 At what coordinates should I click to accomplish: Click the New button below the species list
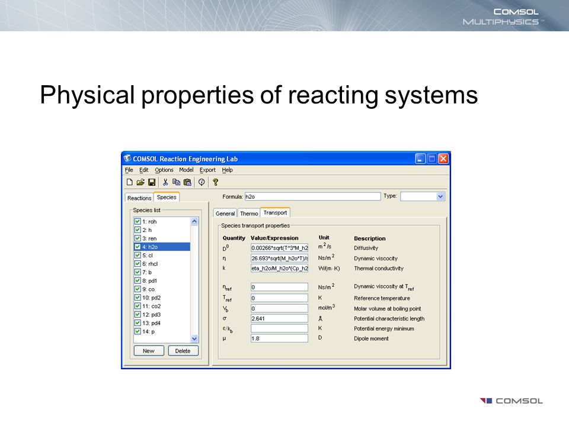pyautogui.click(x=149, y=351)
